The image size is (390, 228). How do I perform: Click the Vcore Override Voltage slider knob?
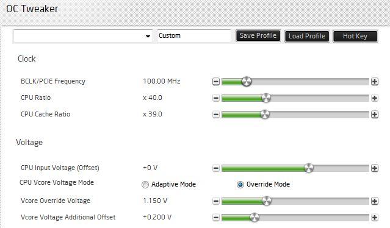267,201
